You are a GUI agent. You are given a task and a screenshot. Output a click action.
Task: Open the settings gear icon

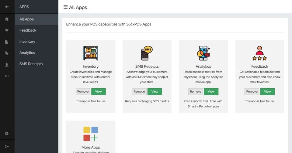tap(7, 134)
